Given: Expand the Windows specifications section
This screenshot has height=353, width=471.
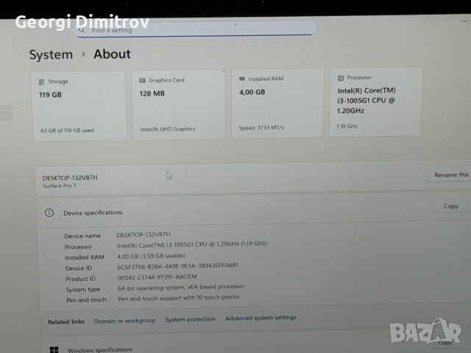Looking at the screenshot, I should point(255,345).
